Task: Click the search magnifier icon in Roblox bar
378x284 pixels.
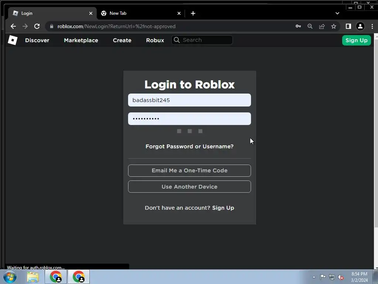Action: (x=177, y=40)
